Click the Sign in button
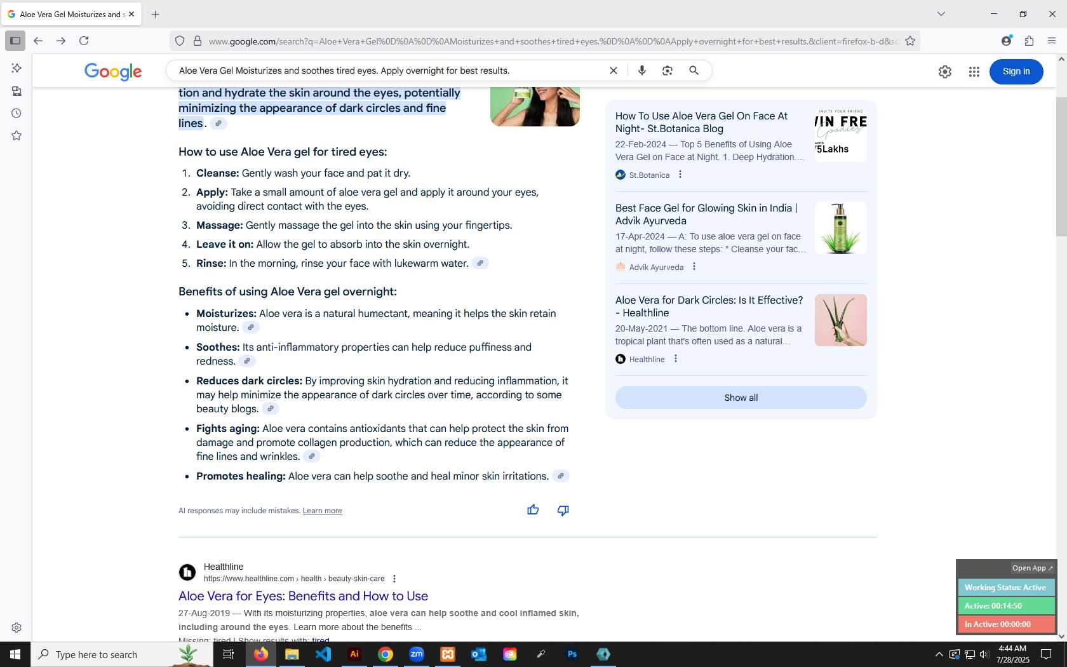 pos(1016,71)
